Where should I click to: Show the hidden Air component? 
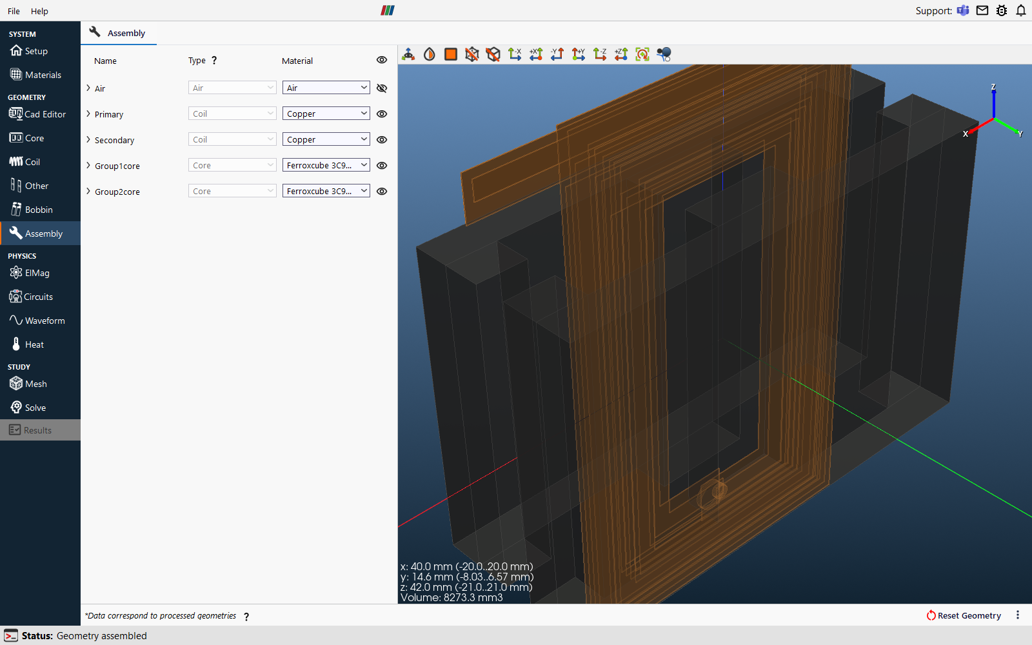point(382,88)
